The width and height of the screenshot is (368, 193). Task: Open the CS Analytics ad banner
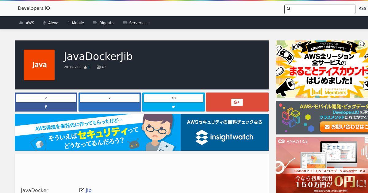click(x=322, y=165)
